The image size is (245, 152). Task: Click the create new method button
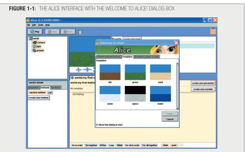39,98
